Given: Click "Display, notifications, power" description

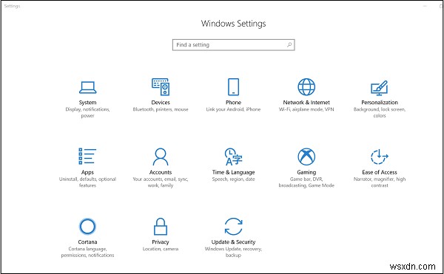Looking at the screenshot, I should pyautogui.click(x=87, y=112).
